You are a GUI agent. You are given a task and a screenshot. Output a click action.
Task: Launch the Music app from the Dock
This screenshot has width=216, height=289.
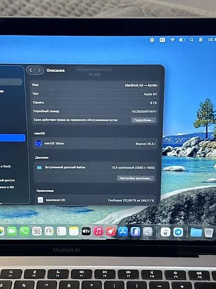(99, 231)
